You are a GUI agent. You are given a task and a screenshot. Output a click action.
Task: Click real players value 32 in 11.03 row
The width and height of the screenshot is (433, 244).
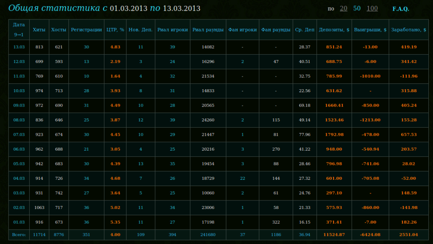click(x=173, y=76)
